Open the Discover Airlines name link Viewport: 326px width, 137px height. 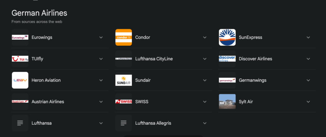[255, 59]
